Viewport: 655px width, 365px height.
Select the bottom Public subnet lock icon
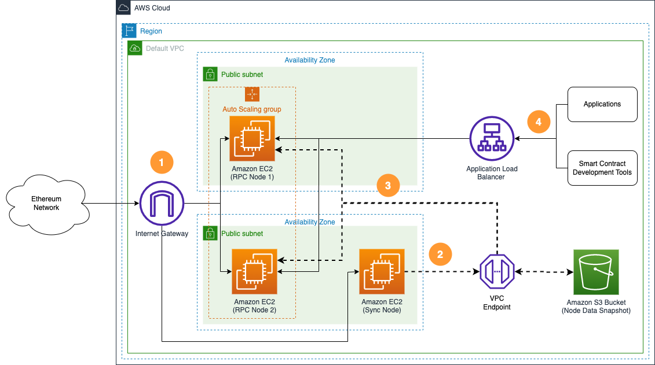210,233
